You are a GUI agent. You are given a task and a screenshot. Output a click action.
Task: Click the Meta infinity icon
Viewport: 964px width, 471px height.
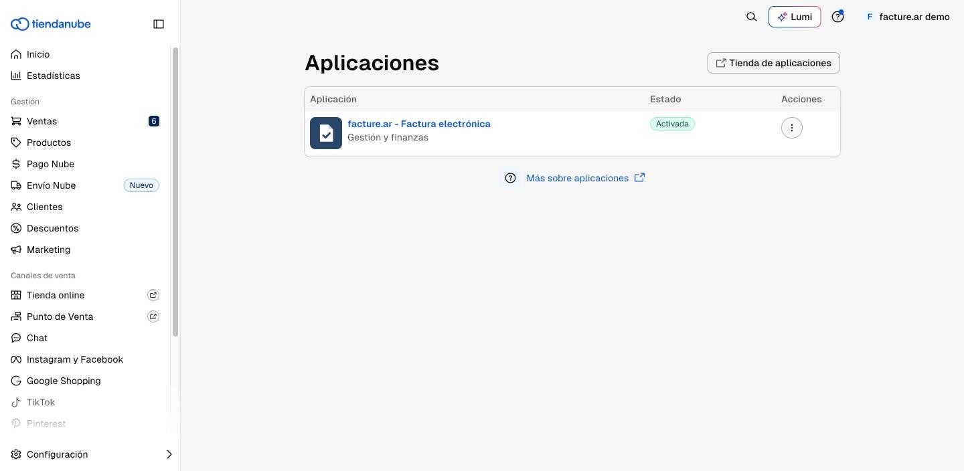[16, 359]
